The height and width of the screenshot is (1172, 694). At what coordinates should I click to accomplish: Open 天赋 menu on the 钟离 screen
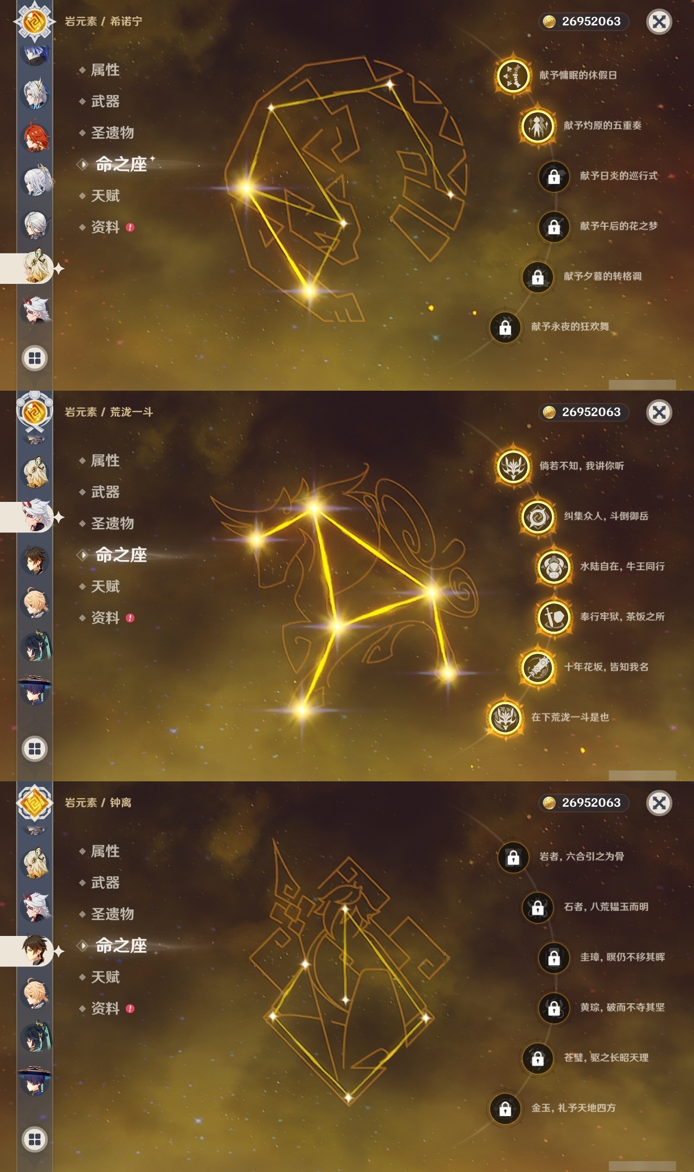105,977
